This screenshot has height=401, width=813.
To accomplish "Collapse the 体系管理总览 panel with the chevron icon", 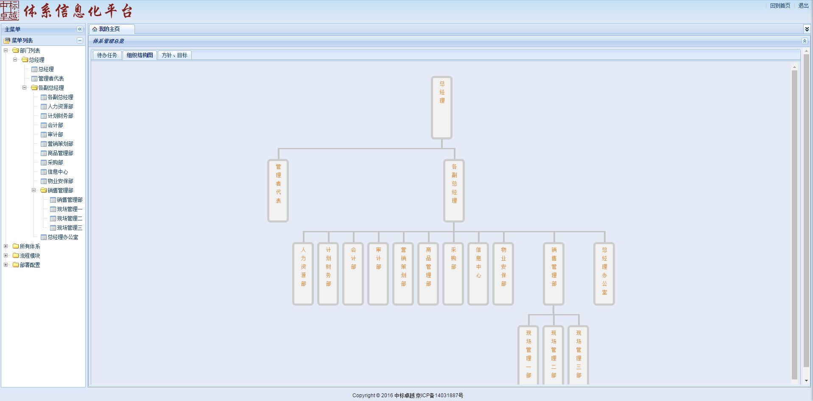I will point(804,41).
